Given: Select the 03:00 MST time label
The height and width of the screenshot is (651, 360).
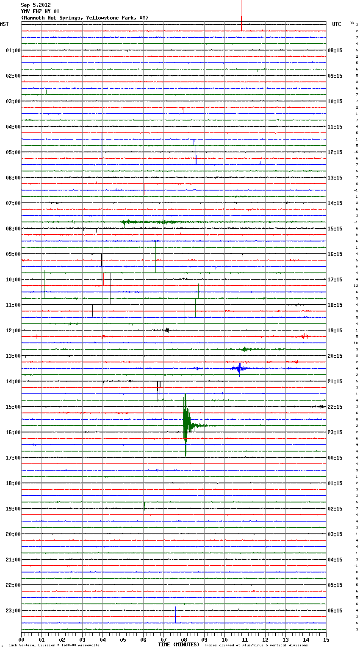Looking at the screenshot, I should (13, 101).
